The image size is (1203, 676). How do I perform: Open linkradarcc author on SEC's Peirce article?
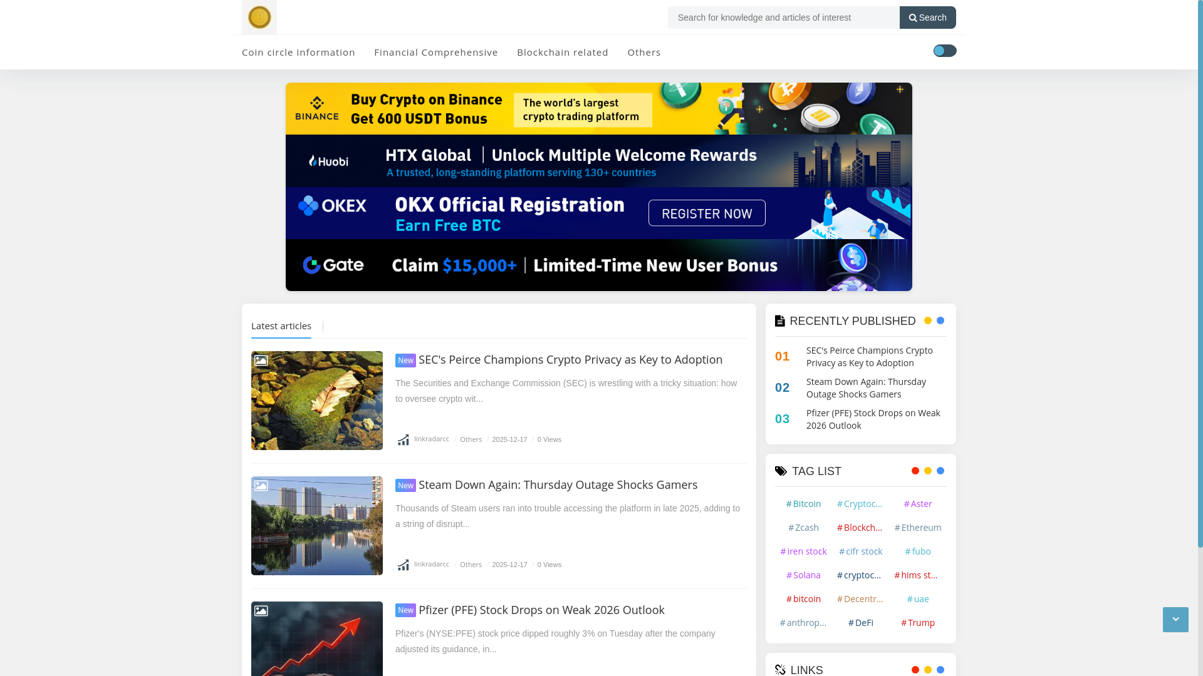pos(432,439)
